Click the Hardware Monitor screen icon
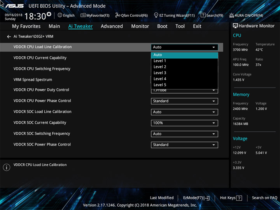Screen dimensions: 280x210 coord(235,26)
